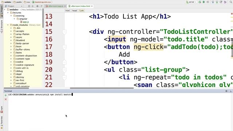Click webdev in the navigation bar
Image resolution: width=233 pixels, height=131 pixels.
7,2
